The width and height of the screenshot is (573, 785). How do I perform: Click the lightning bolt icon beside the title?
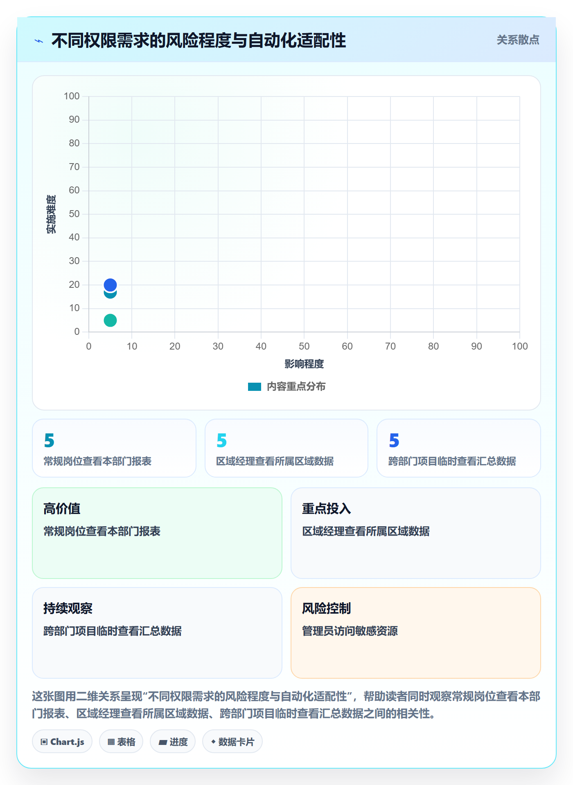point(39,41)
